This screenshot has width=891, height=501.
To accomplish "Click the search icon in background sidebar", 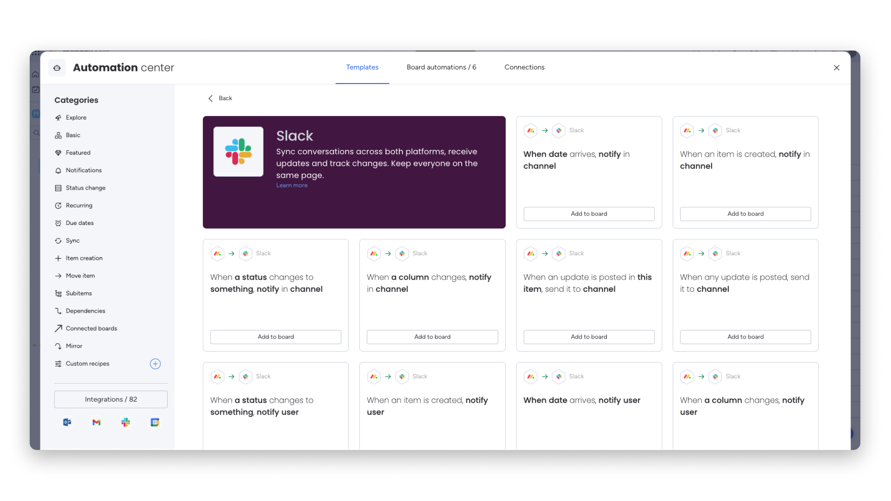I will point(36,133).
